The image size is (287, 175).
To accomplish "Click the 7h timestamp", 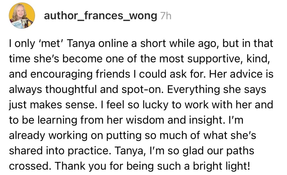I will click(165, 16).
